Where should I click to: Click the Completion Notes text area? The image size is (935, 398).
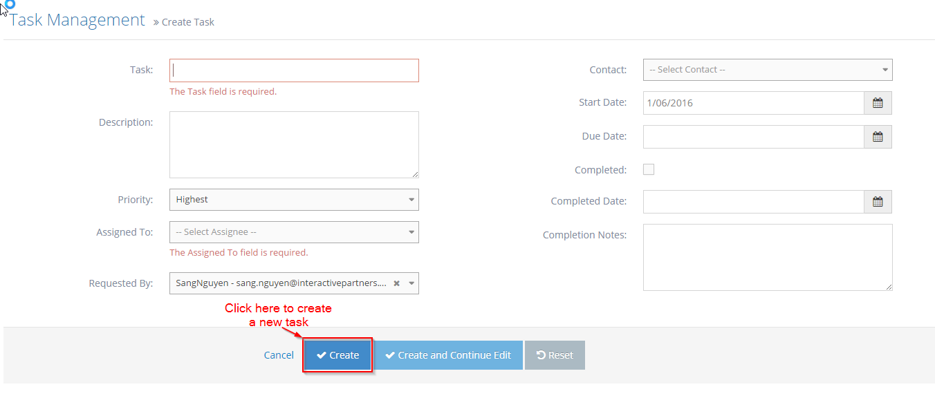coord(768,256)
